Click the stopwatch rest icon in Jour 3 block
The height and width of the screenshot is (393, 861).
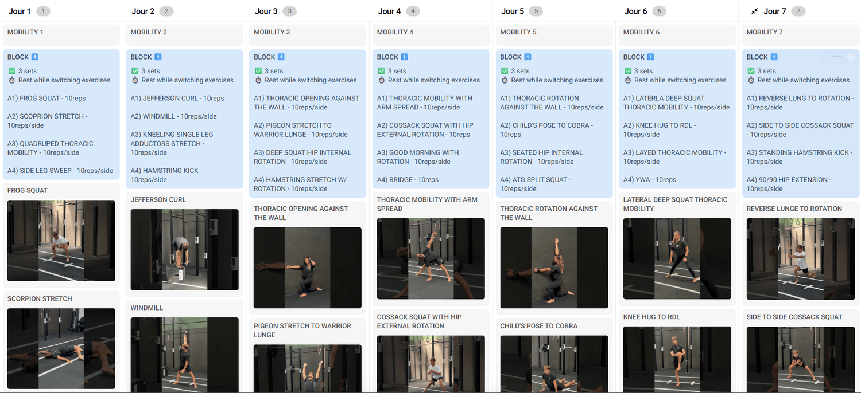click(x=258, y=80)
